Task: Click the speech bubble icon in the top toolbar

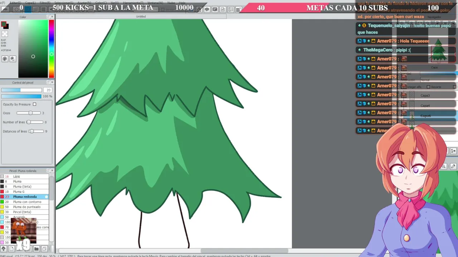Action: (207, 10)
